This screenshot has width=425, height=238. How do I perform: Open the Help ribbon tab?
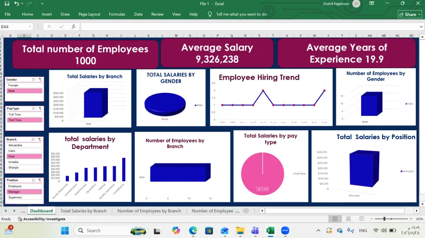pyautogui.click(x=193, y=14)
